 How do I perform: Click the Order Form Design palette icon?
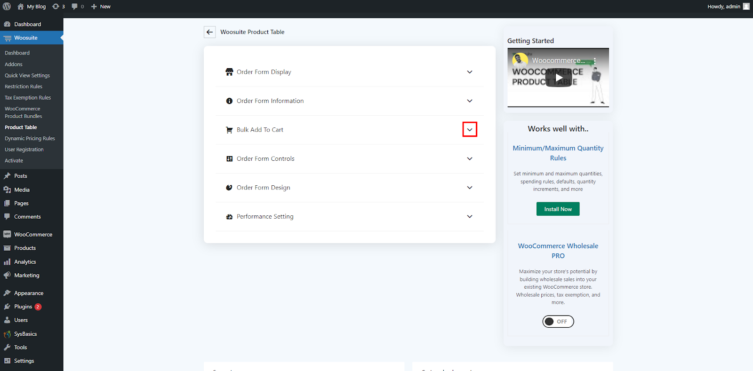229,188
